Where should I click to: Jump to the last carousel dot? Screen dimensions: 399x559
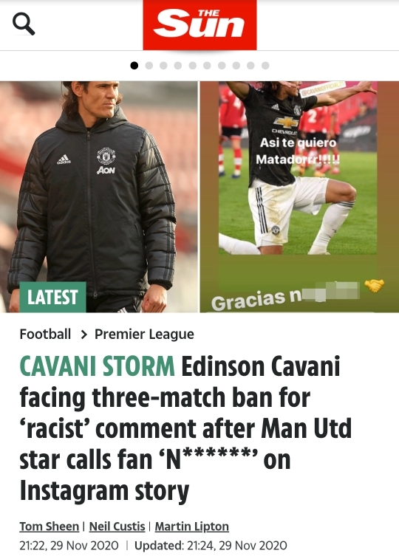pyautogui.click(x=265, y=66)
